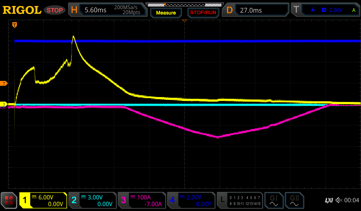Viewport: 361px width, 211px height.
Task: Click the channel 1 ground reference marker
Action: coord(4,104)
